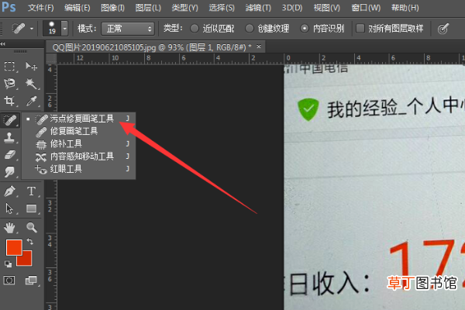The width and height of the screenshot is (465, 310).
Task: Click the tablet pressure size icon
Action: pyautogui.click(x=443, y=29)
